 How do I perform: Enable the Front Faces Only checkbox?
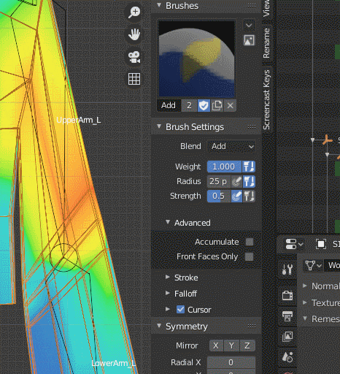click(250, 256)
